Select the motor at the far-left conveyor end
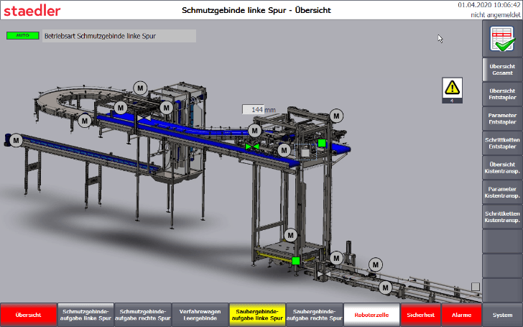This screenshot has height=327, width=523. [14, 141]
